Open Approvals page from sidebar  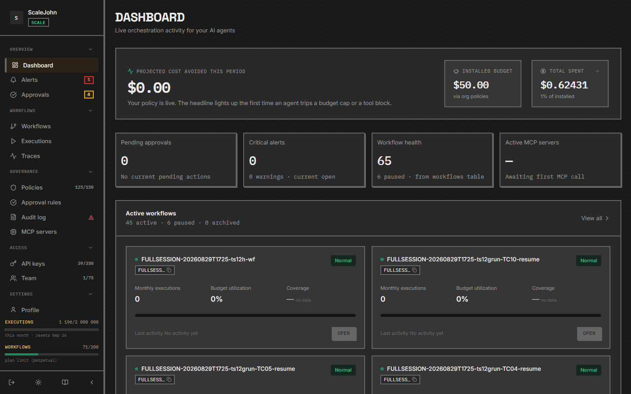(52, 95)
